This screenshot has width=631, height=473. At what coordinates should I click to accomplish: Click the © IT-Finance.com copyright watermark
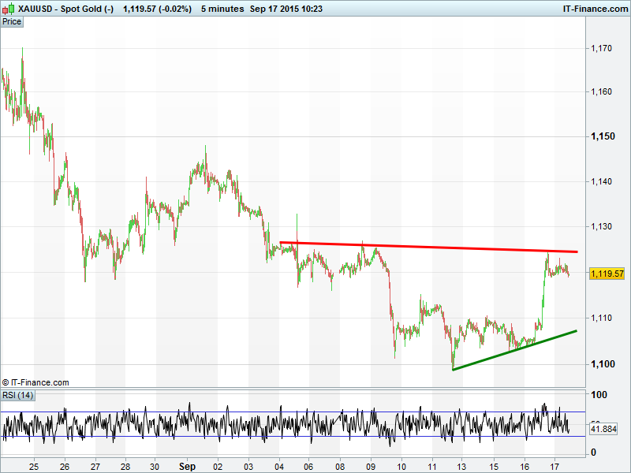tap(36, 382)
